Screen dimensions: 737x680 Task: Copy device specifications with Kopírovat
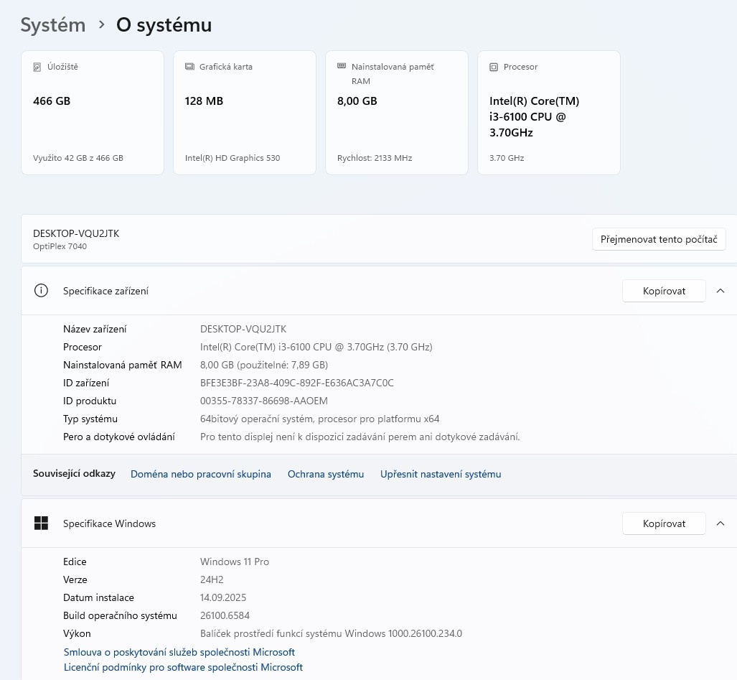click(664, 291)
